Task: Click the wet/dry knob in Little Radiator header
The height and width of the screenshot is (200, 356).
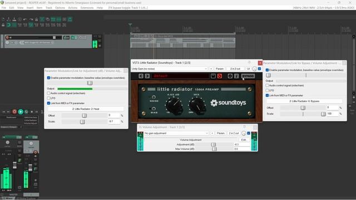Action: [x=255, y=69]
